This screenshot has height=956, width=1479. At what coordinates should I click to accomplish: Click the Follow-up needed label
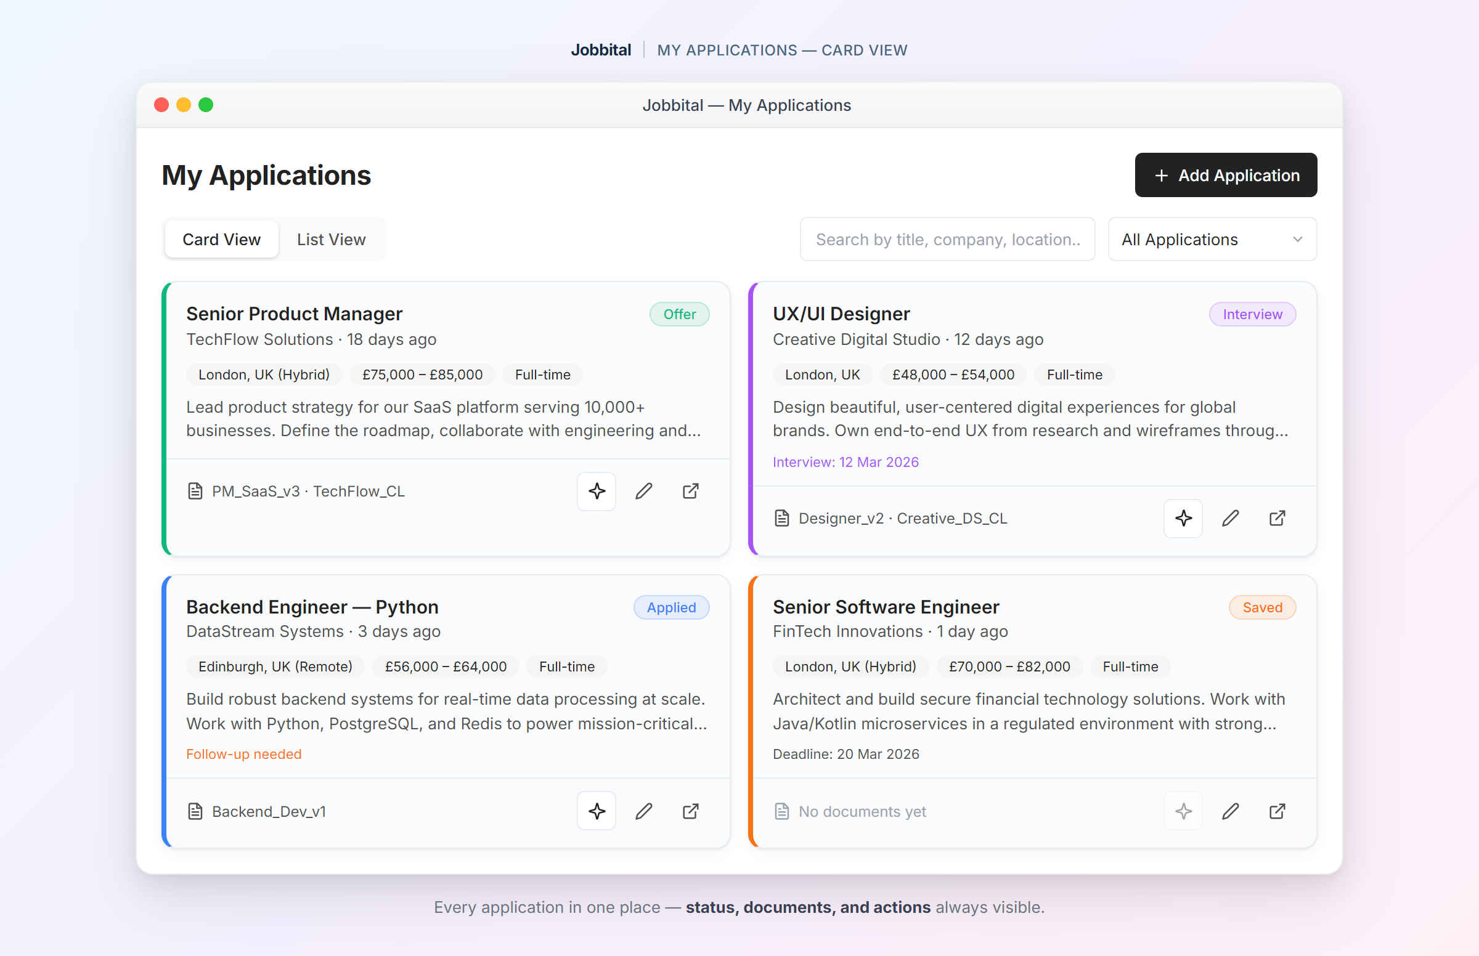tap(243, 753)
